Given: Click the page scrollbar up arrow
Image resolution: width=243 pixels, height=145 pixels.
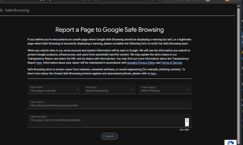Looking at the screenshot, I should 238,6.
